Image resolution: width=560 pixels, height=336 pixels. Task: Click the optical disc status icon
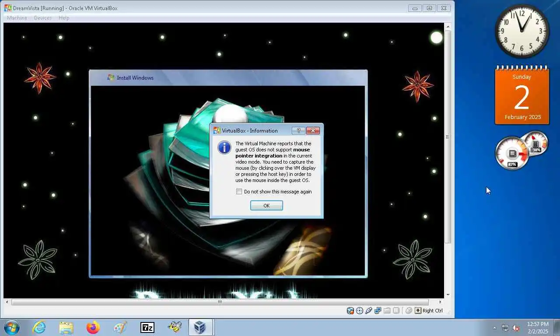coord(360,311)
